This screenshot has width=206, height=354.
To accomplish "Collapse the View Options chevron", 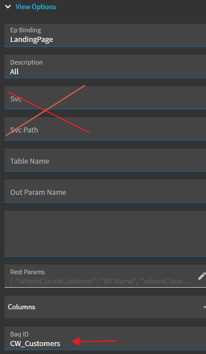I will (x=8, y=7).
